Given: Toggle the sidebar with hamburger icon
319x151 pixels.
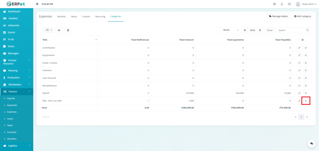Looking at the screenshot, I should (37, 4).
